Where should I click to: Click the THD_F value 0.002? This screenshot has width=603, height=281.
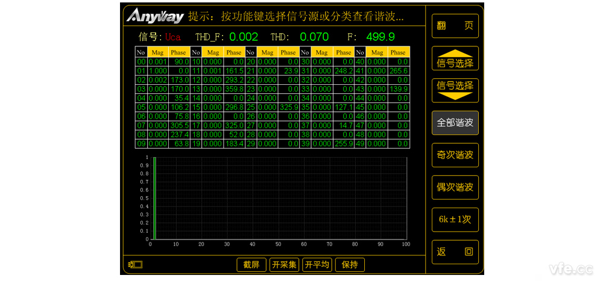244,37
